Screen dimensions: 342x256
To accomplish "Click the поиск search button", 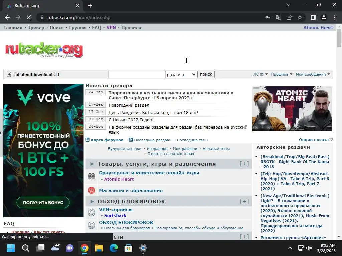I will click(206, 74).
